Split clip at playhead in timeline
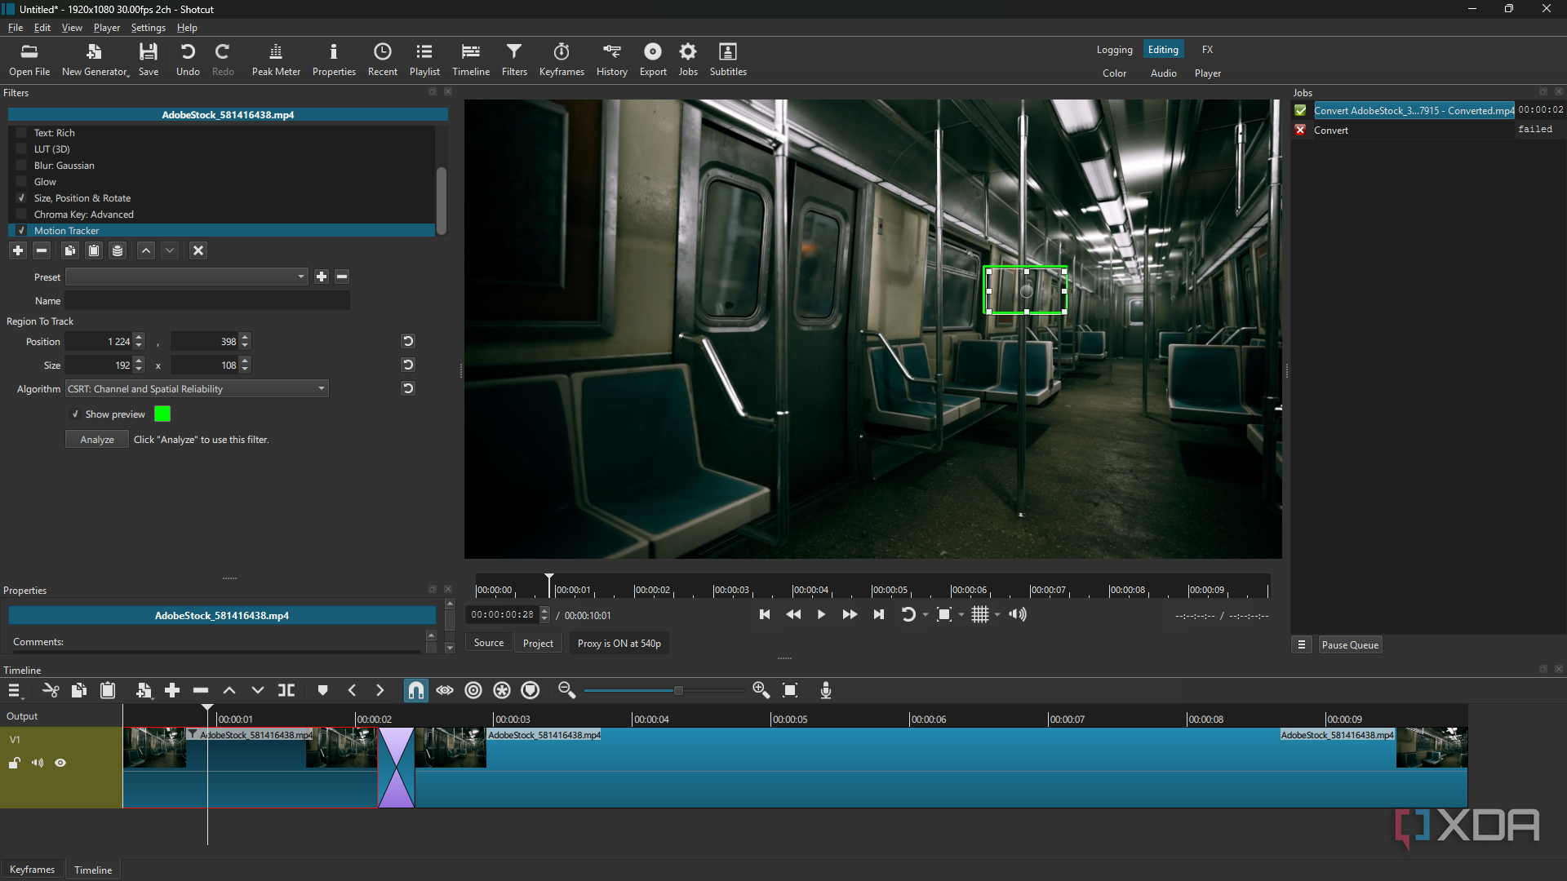1567x881 pixels. click(x=286, y=690)
